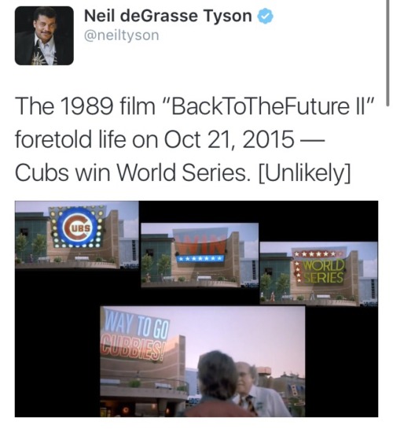The height and width of the screenshot is (429, 393).
Task: Click the "Cubs win World Series." sentence
Action: tap(133, 172)
